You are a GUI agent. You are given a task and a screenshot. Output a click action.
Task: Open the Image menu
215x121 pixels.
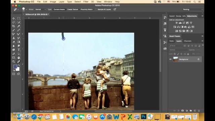(x=53, y=2)
